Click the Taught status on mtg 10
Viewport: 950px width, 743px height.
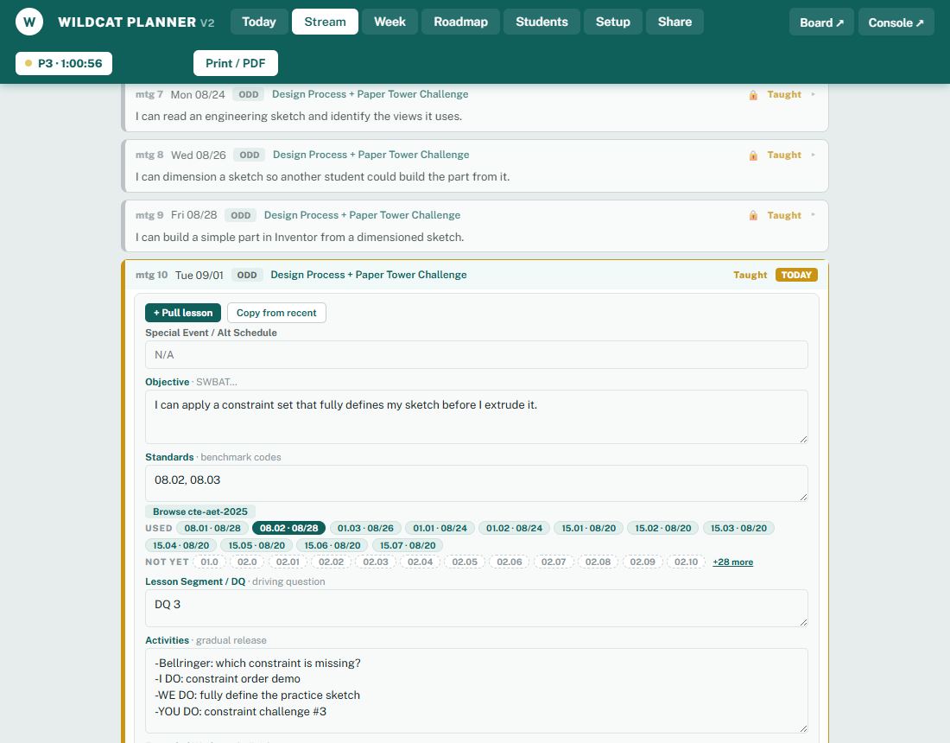pos(750,275)
